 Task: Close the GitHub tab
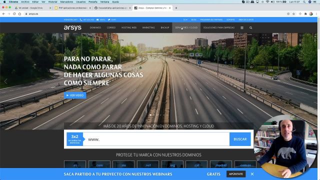(x=130, y=8)
